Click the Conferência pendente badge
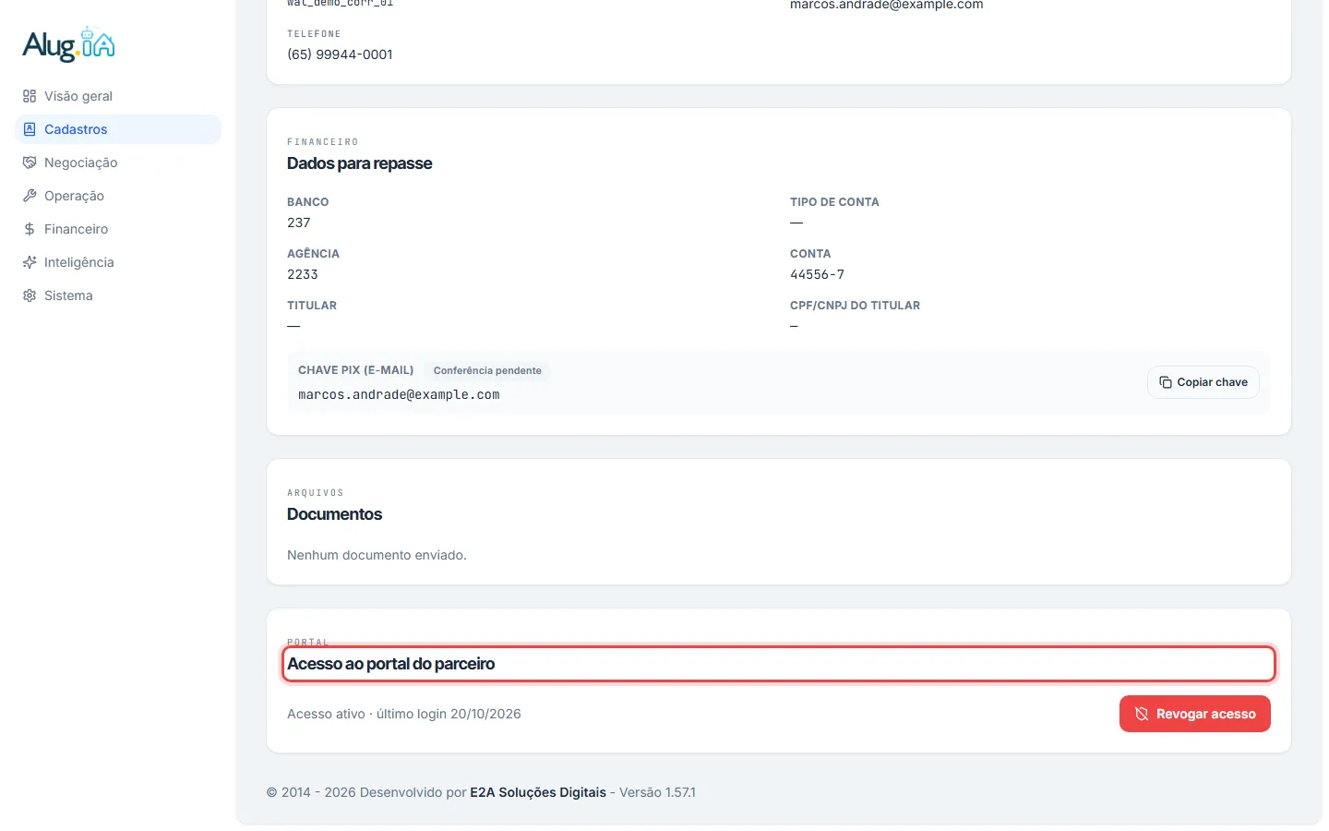 [487, 370]
